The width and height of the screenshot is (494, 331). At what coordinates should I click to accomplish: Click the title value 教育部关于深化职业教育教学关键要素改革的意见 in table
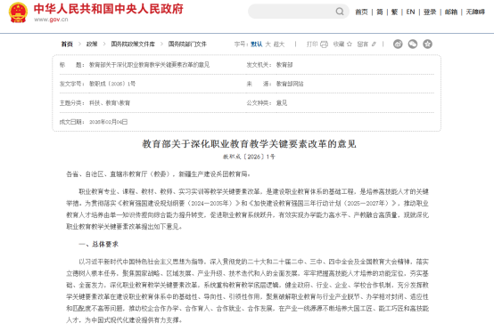(x=149, y=65)
